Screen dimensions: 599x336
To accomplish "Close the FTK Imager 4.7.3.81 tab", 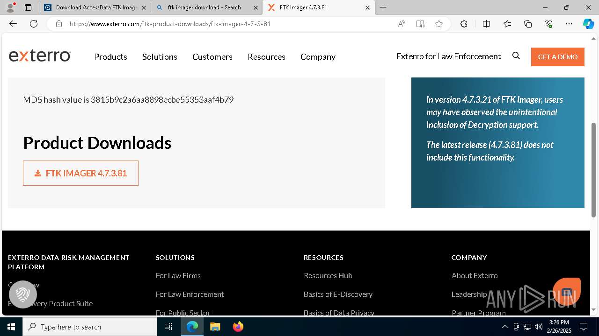I will coord(367,7).
